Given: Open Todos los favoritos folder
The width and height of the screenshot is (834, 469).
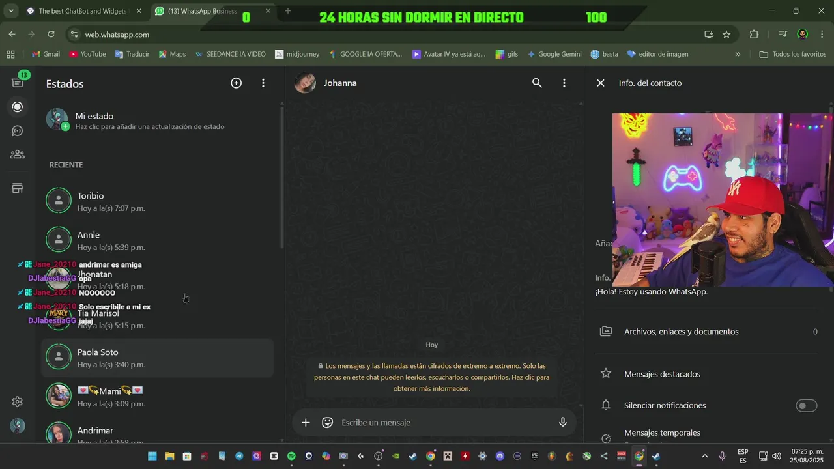Looking at the screenshot, I should pyautogui.click(x=793, y=54).
